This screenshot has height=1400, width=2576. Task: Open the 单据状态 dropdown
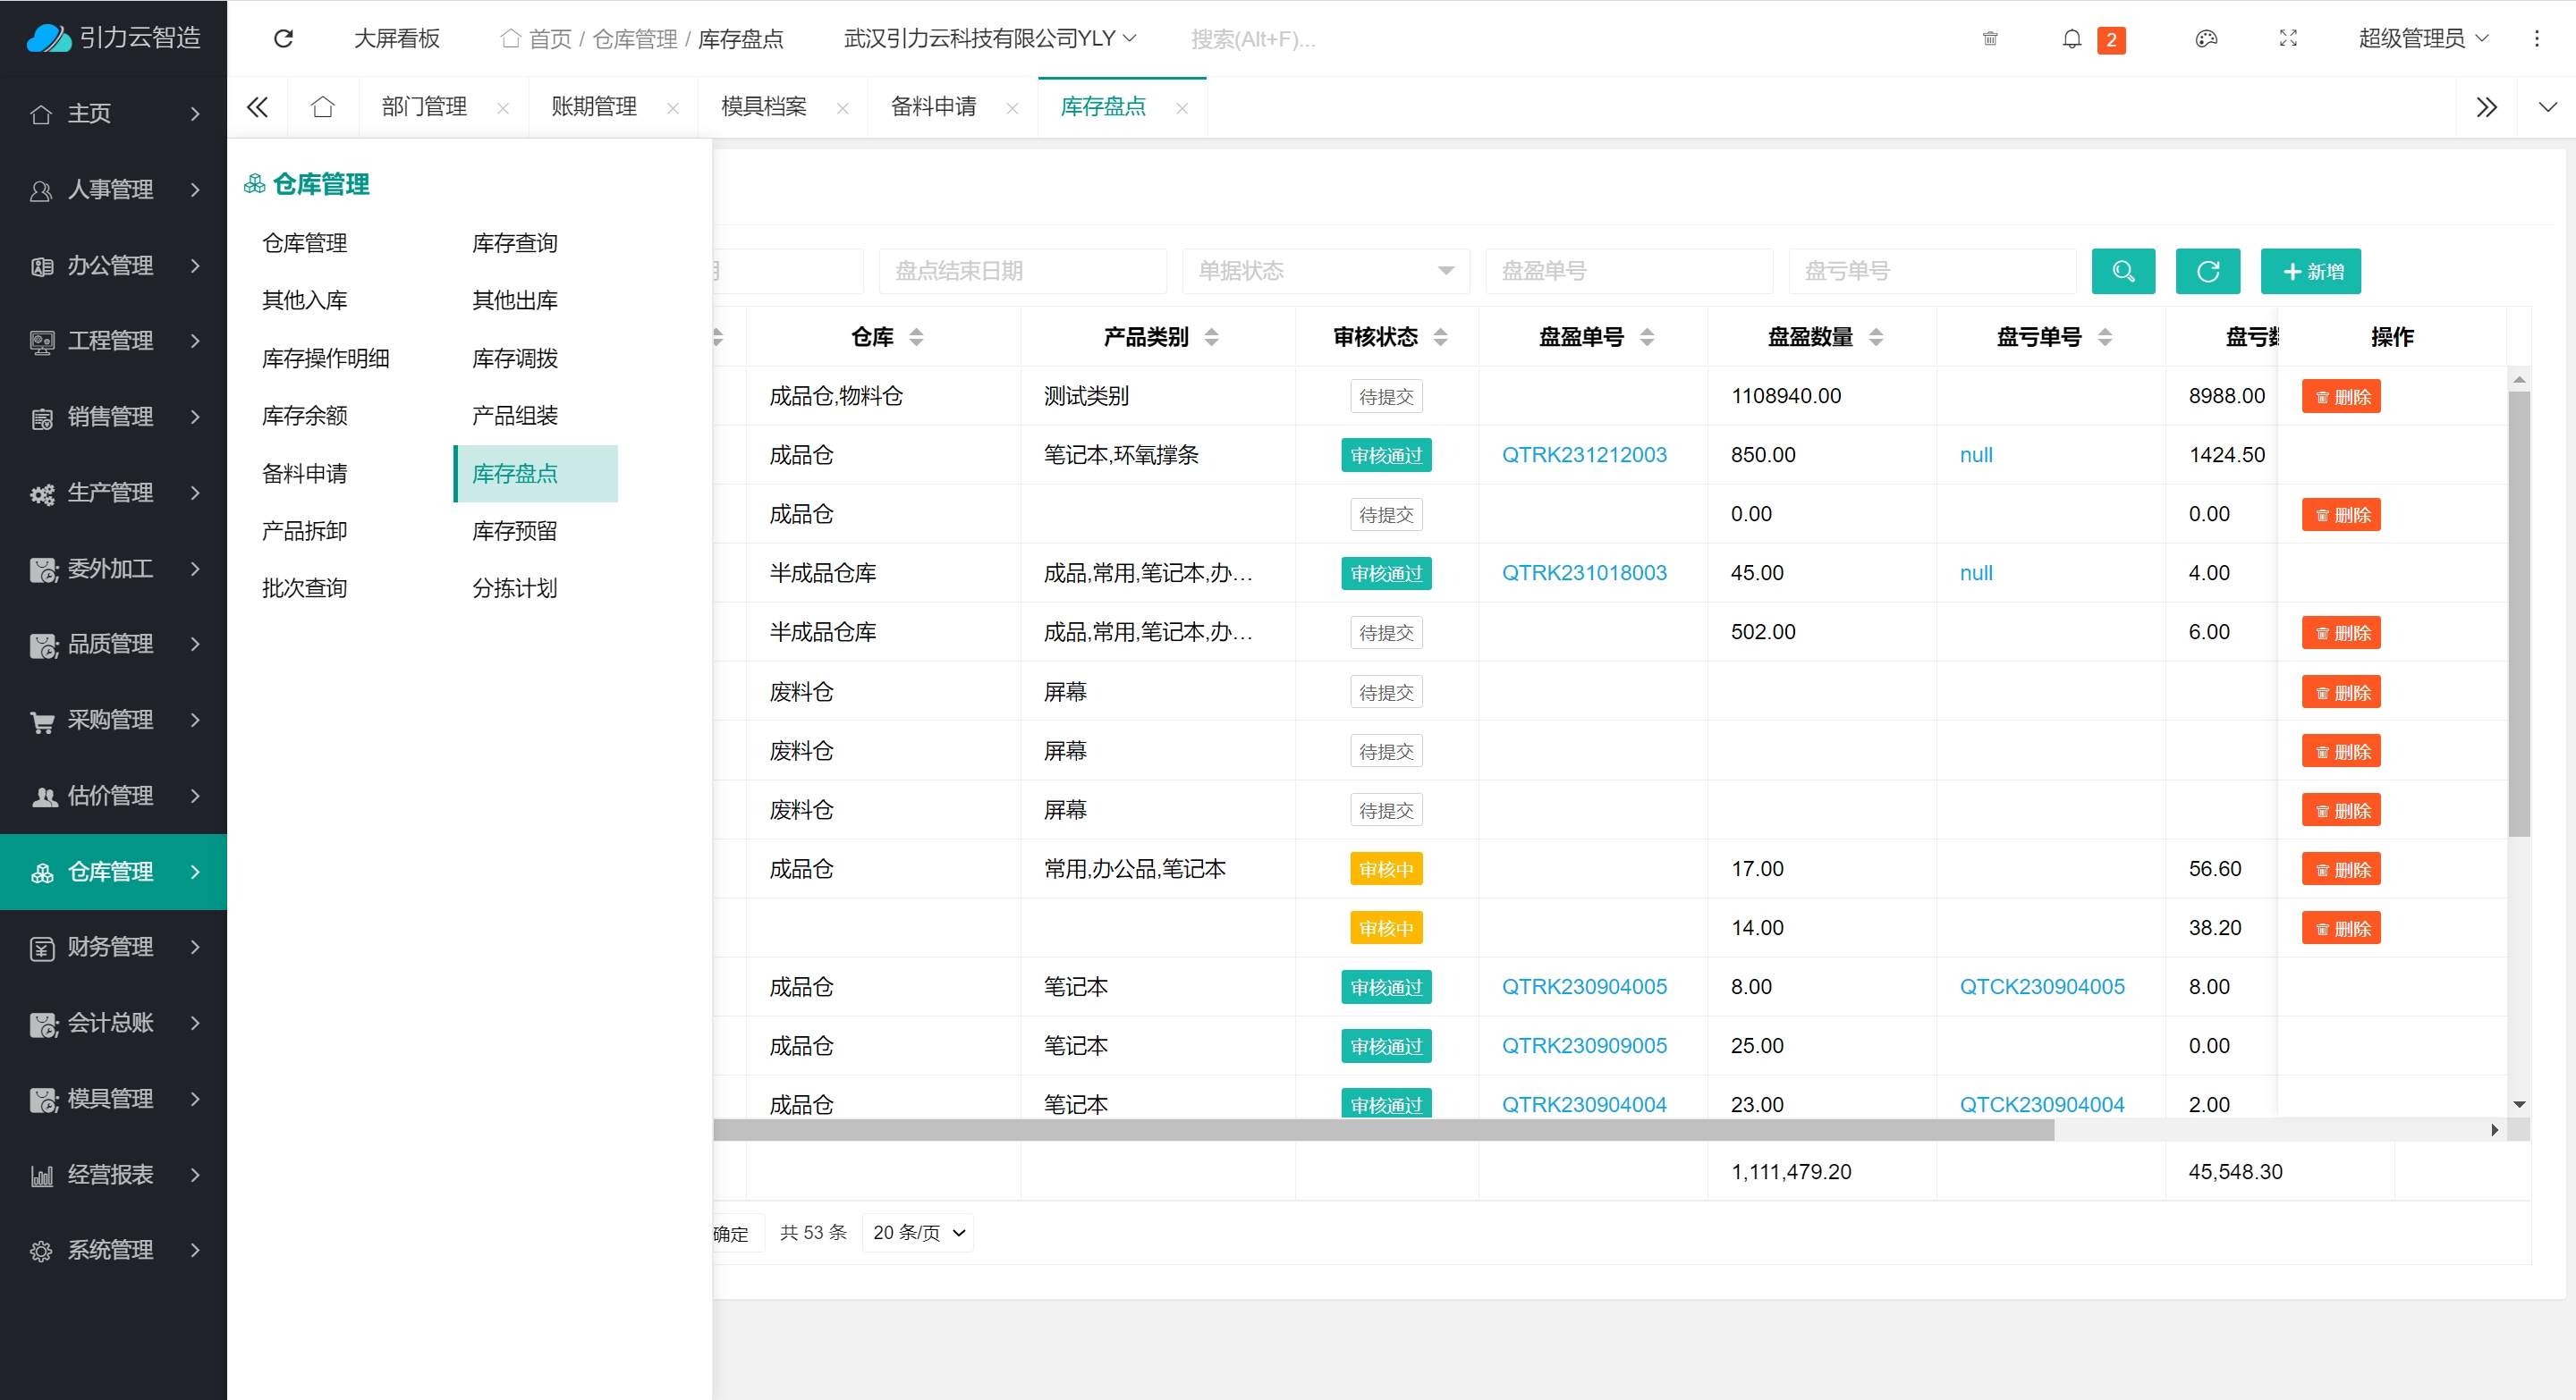[x=1325, y=271]
